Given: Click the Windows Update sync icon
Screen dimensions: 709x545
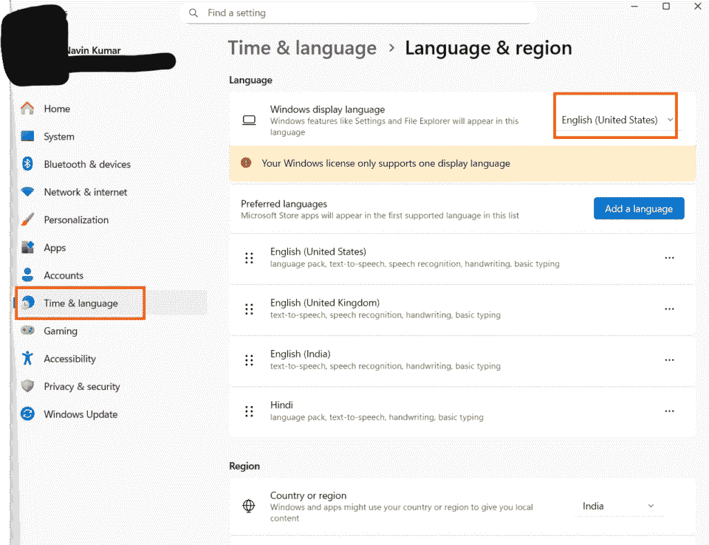Looking at the screenshot, I should 28,414.
